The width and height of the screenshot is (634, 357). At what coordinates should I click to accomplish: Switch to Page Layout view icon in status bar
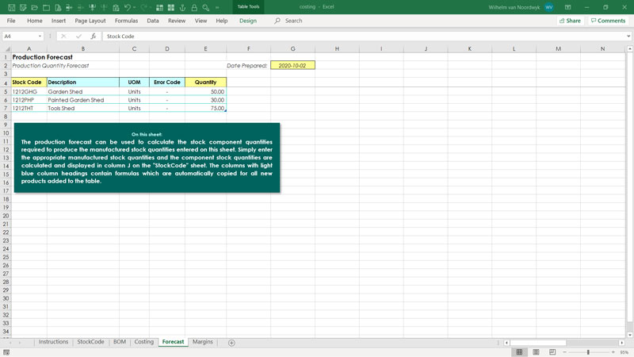[536, 352]
